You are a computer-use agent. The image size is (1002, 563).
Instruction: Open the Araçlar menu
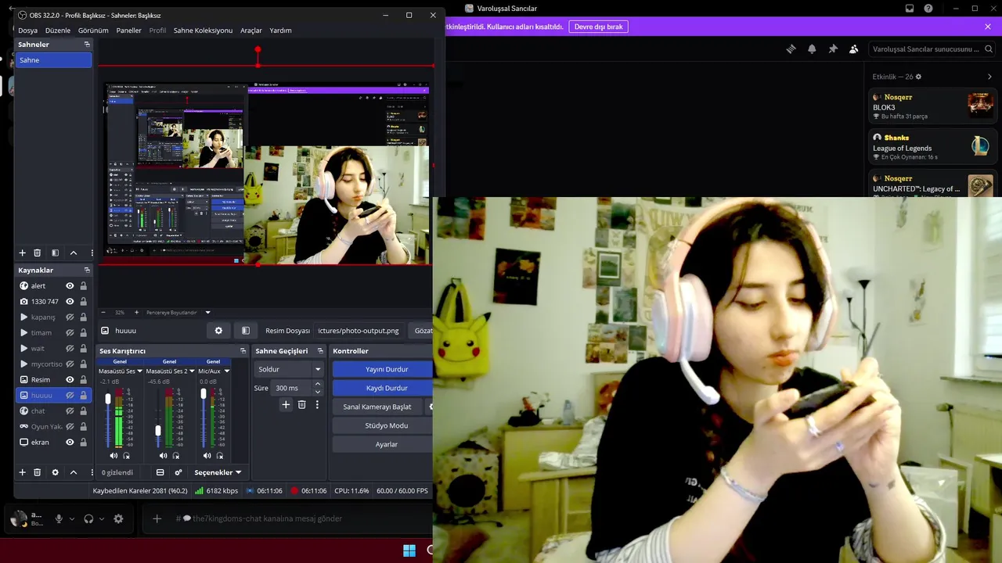tap(251, 30)
